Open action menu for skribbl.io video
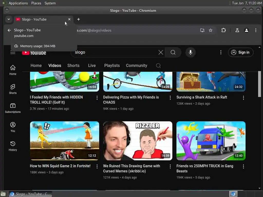 [x=170, y=166]
